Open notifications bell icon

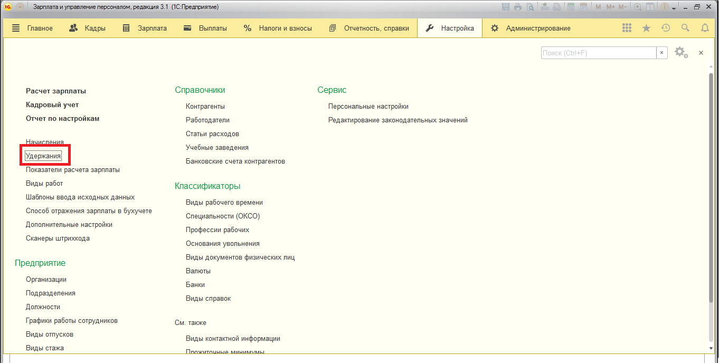coord(705,28)
